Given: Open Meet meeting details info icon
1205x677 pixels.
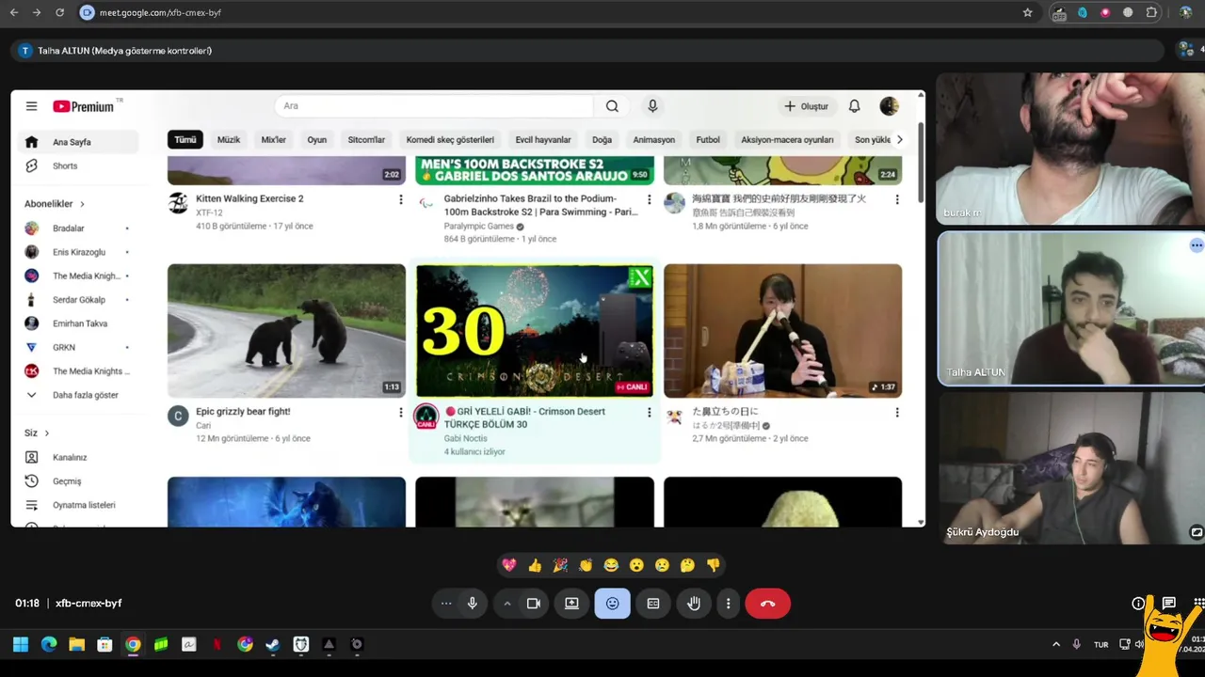Looking at the screenshot, I should click(x=1138, y=604).
